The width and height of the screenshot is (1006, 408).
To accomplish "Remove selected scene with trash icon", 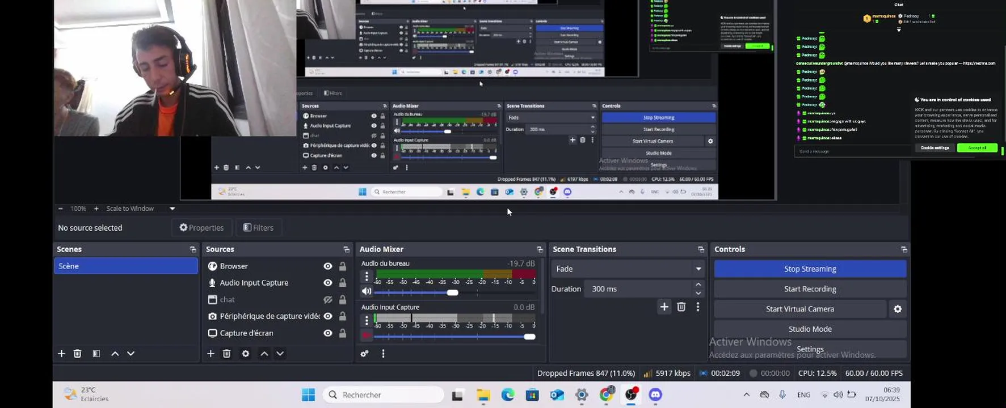I will point(78,354).
